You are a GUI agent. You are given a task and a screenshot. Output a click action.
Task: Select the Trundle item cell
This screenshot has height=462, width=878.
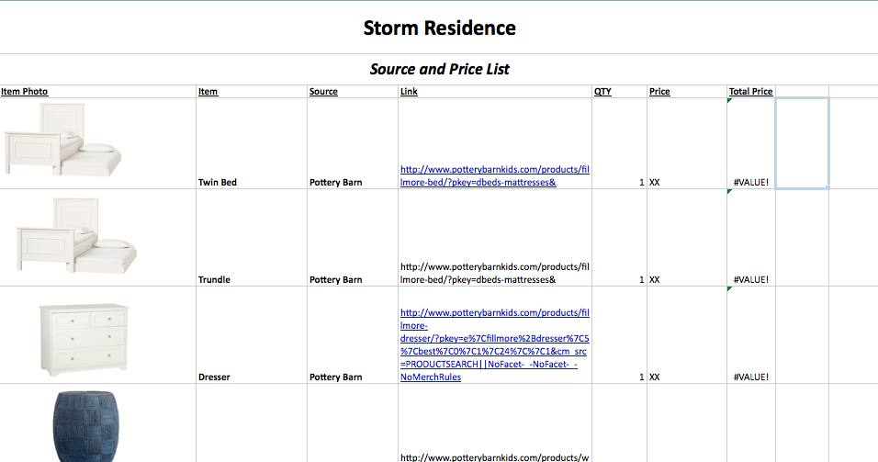[252, 238]
